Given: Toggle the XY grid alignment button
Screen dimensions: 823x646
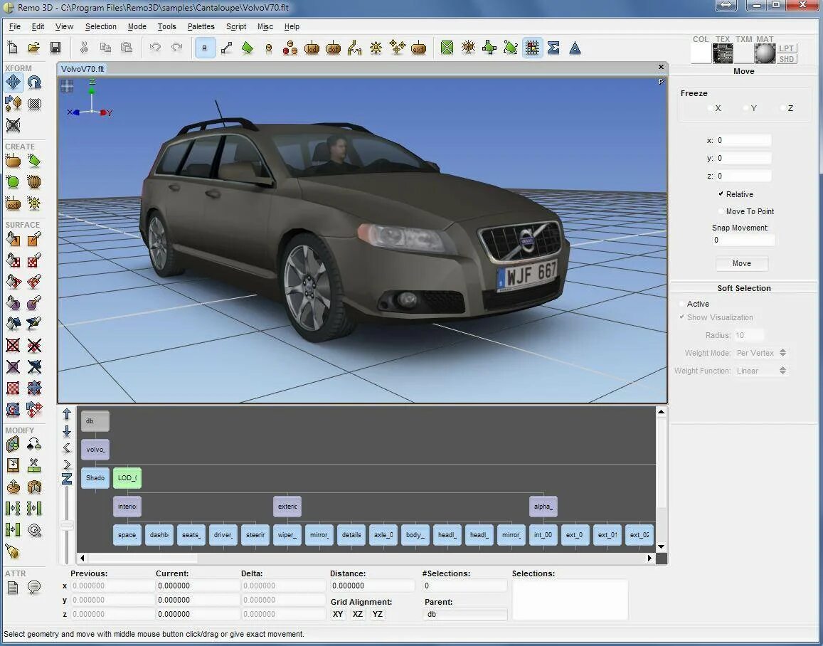Looking at the screenshot, I should click(x=338, y=614).
